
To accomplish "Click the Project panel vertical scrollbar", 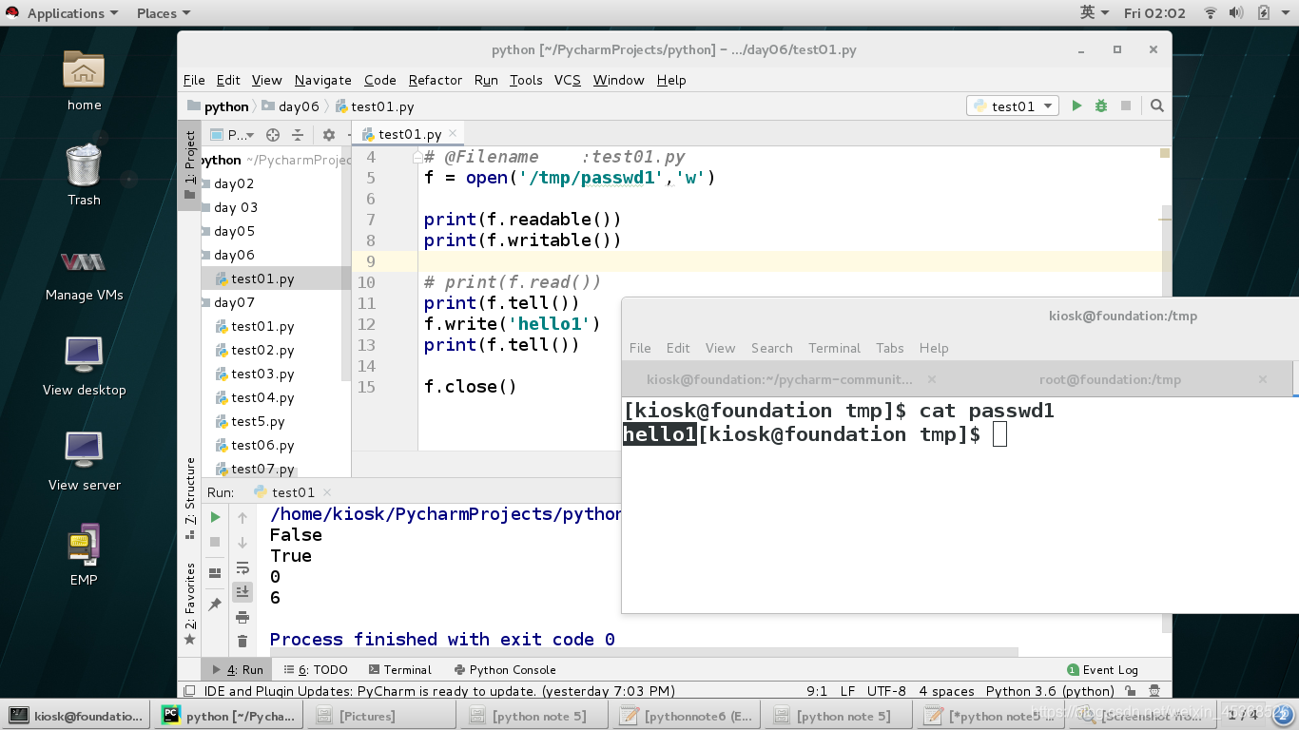I will tap(347, 264).
